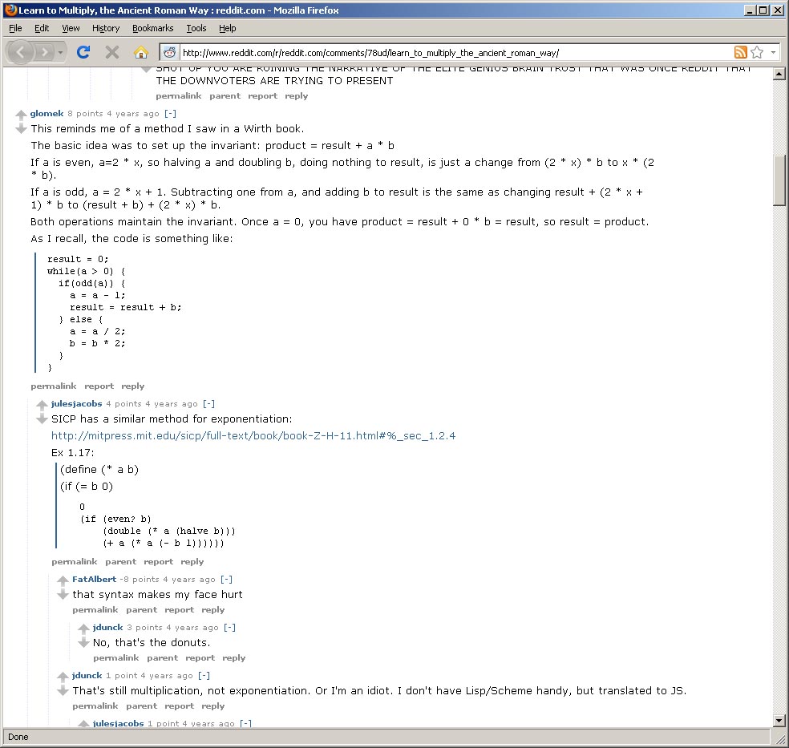View parent of julesjacobs' SICP comment
Screen dimensions: 789x748
121,562
